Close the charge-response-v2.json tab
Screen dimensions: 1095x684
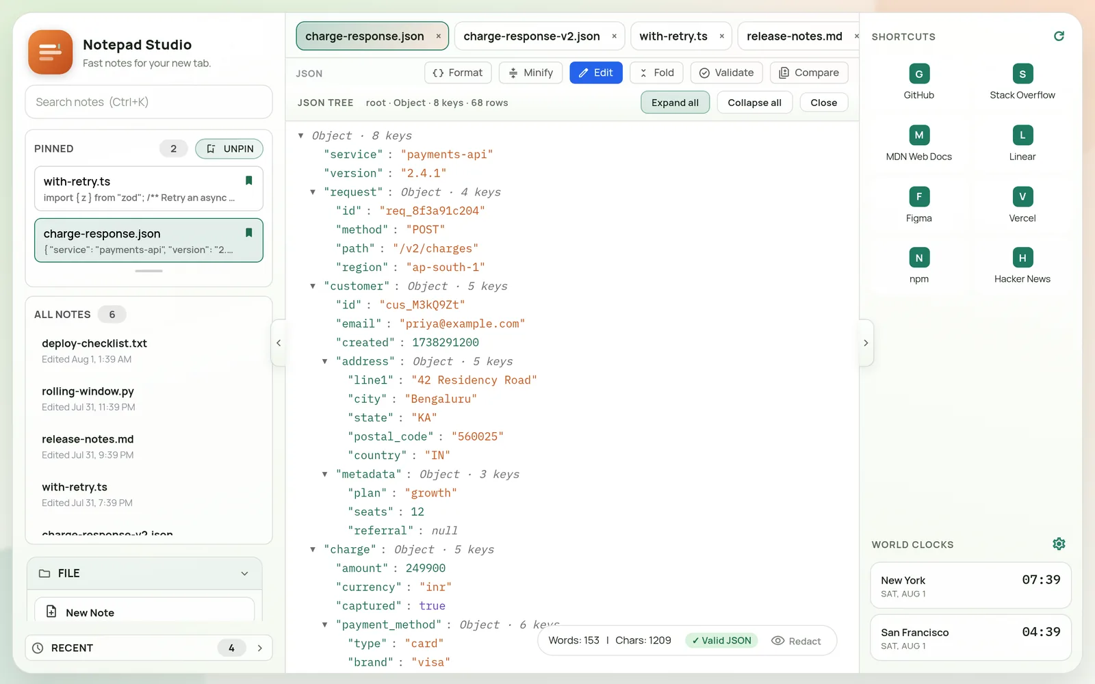click(x=614, y=36)
